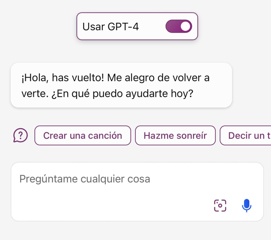The height and width of the screenshot is (240, 271).
Task: Click the suggestions help question-mark icon
Action: [20, 135]
